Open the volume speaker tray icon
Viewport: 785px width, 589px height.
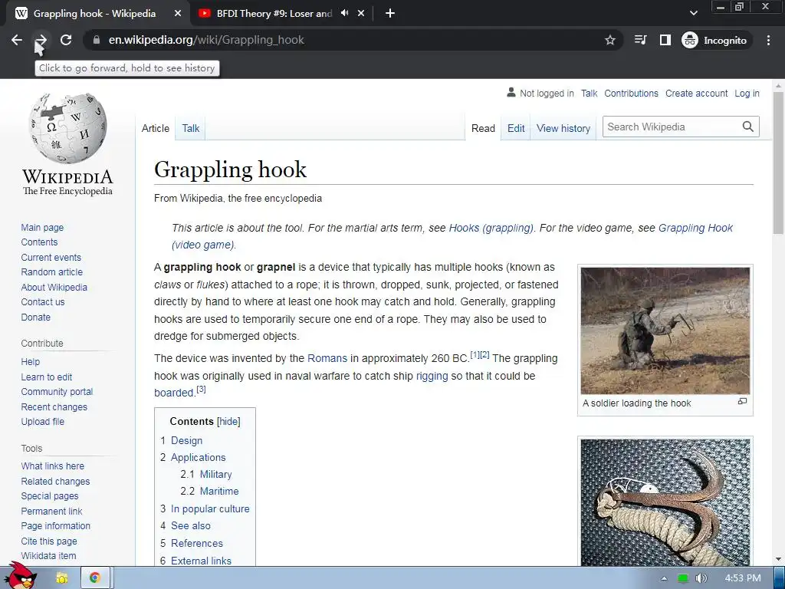701,578
